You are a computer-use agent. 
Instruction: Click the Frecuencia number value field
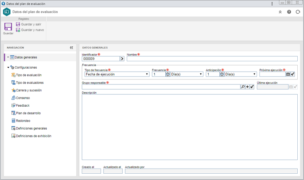click(x=159, y=74)
